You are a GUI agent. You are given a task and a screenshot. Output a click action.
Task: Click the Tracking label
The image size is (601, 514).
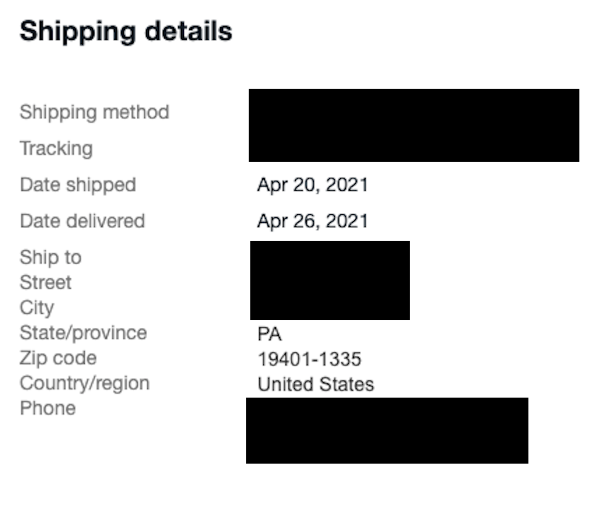click(56, 149)
